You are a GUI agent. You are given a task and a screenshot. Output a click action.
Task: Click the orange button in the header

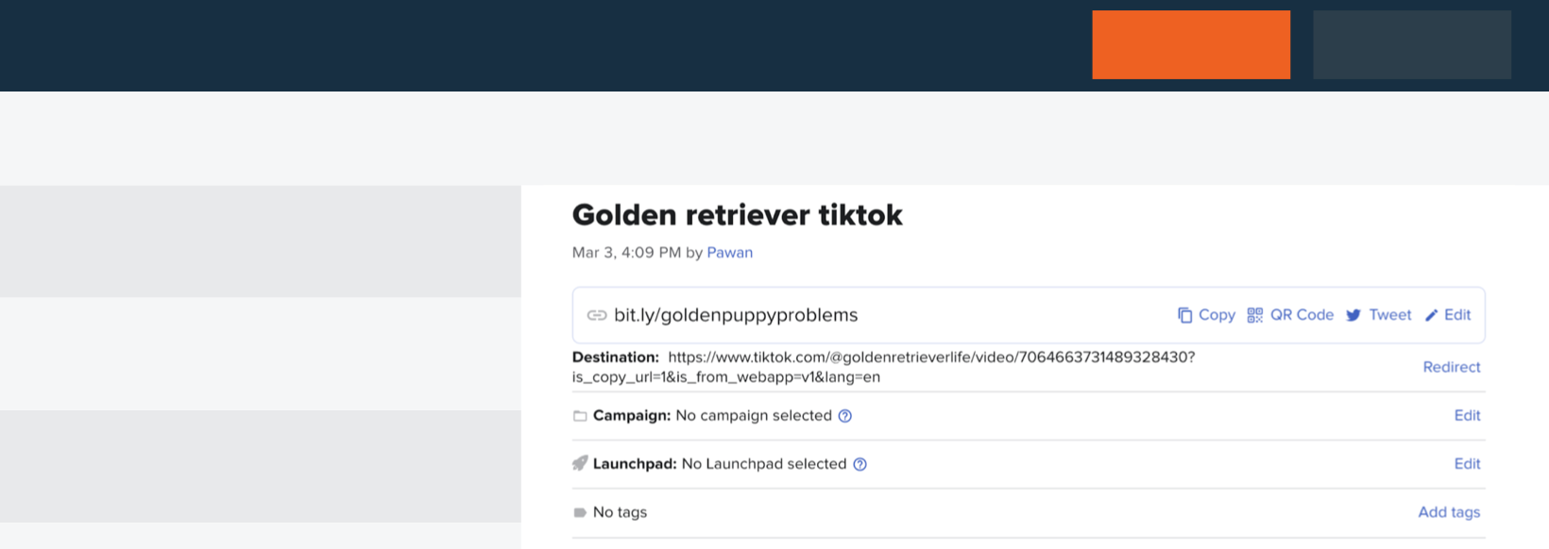(x=1191, y=44)
